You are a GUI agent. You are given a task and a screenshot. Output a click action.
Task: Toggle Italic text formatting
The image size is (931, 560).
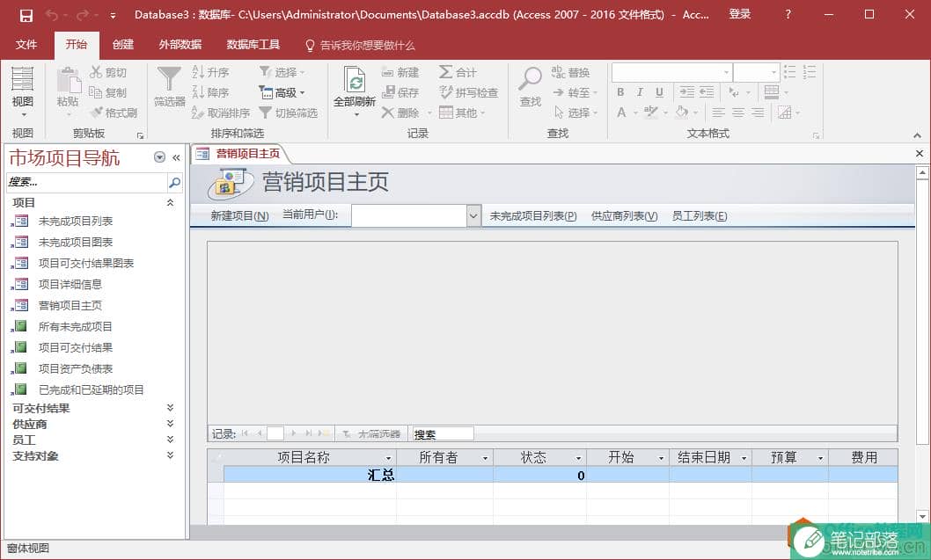pos(640,92)
